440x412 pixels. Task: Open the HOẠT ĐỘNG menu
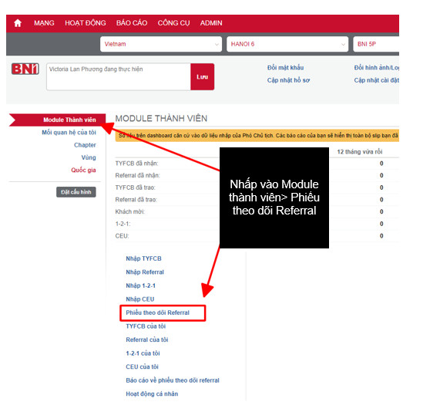[x=86, y=23]
